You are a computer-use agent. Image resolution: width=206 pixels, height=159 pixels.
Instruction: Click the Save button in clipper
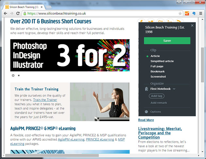click(167, 41)
